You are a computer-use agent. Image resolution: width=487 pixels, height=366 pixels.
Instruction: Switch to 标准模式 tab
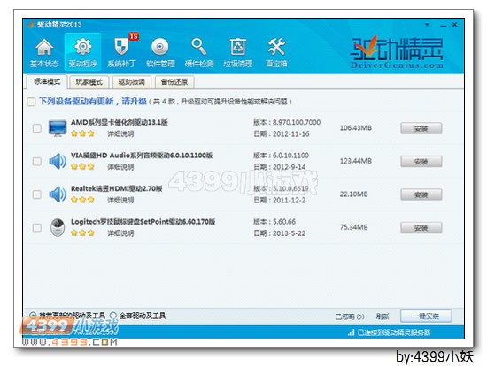pos(47,82)
